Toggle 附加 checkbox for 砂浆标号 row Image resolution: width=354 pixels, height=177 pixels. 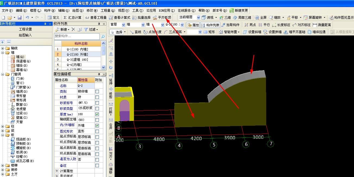click(97, 103)
